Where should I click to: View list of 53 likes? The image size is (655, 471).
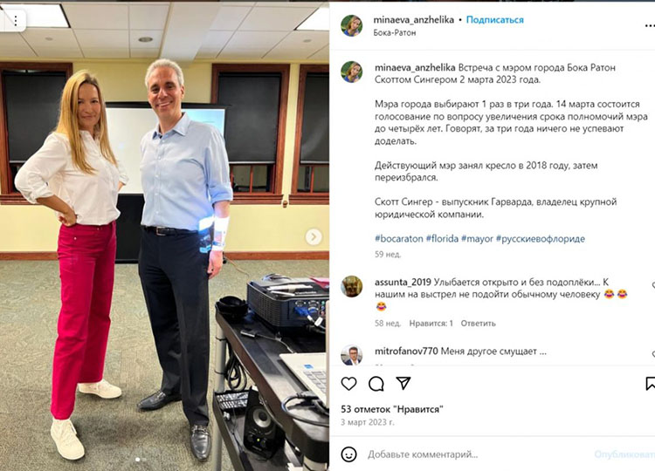[392, 409]
